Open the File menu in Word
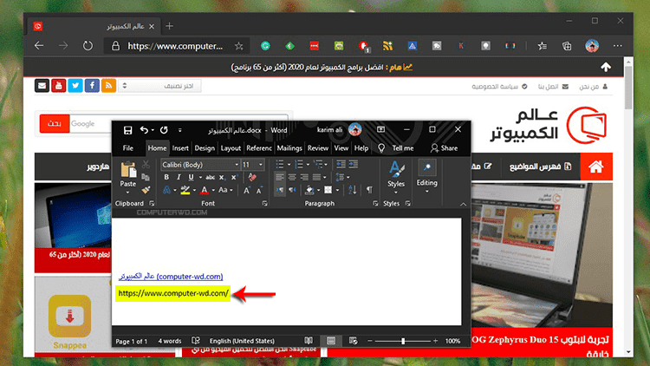 tap(128, 148)
